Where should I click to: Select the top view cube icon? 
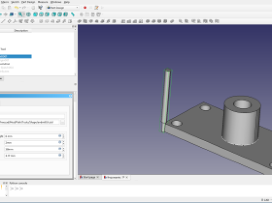tap(41, 14)
